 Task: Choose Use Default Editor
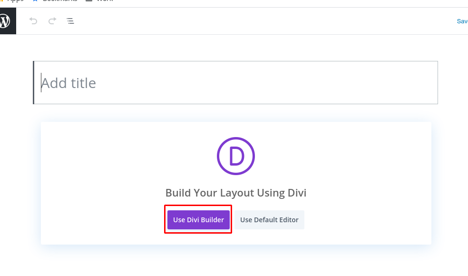coord(269,220)
